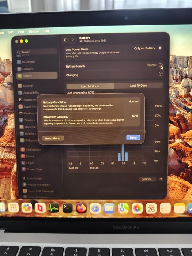Screen dimensions: 192x256
Task: Go forward with the right chevron
Action: tap(72, 40)
